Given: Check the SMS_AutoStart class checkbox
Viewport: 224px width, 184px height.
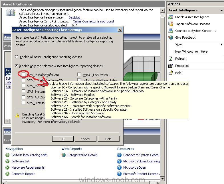Looking at the screenshot, I should (23, 97).
